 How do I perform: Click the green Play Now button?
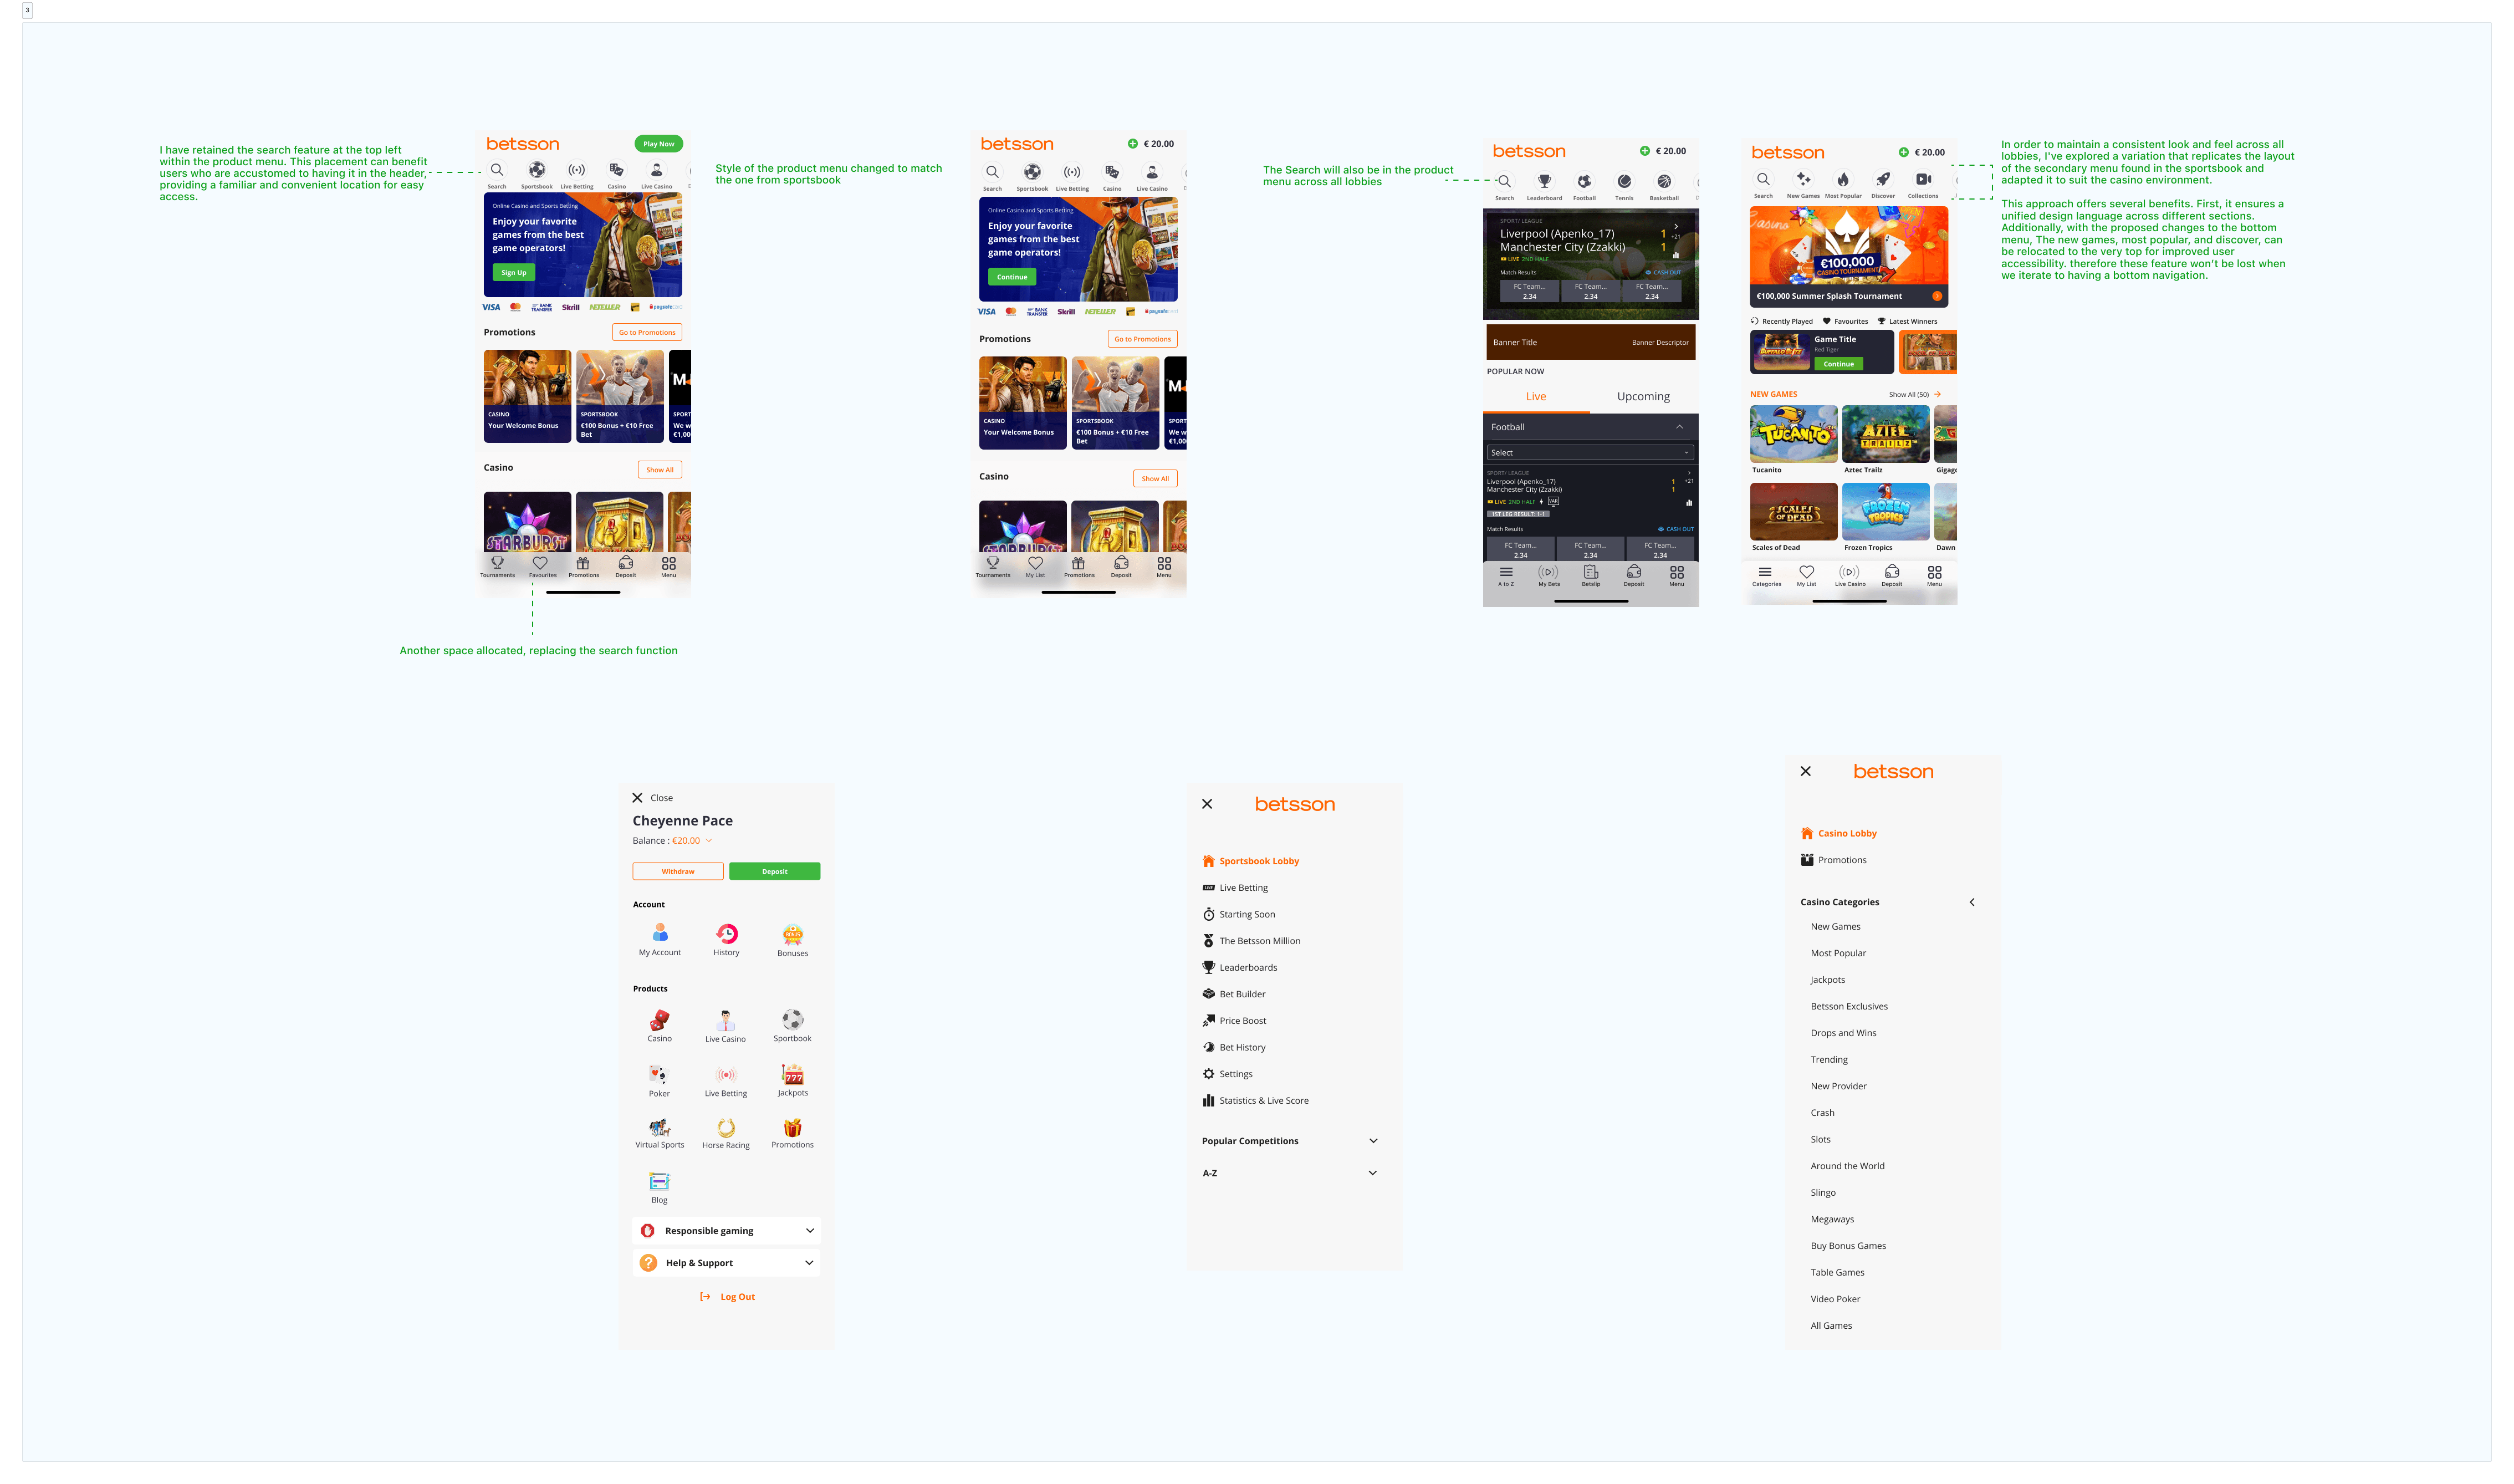(658, 144)
